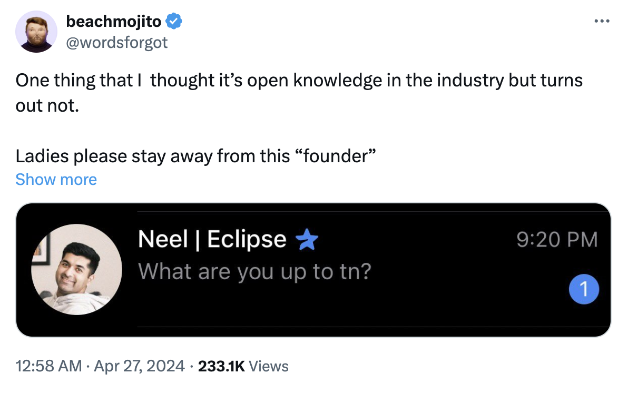628x393 pixels.
Task: Click the blue star next to Neel | Eclipse
Action: pos(308,240)
